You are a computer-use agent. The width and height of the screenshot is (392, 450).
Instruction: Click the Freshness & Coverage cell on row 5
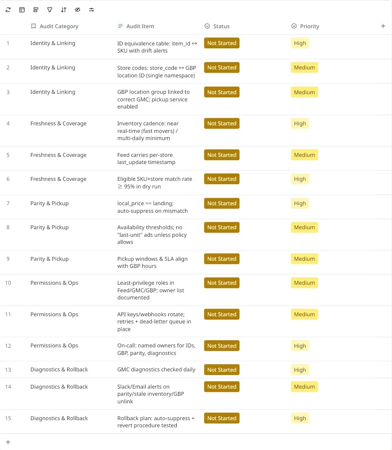58,155
